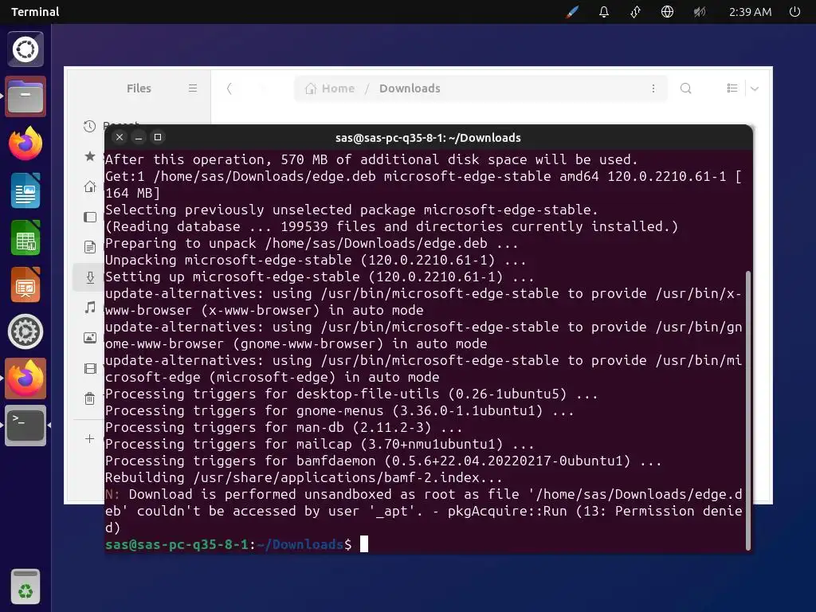Open the Files hamburger menu
This screenshot has height=612, width=816.
pos(193,88)
